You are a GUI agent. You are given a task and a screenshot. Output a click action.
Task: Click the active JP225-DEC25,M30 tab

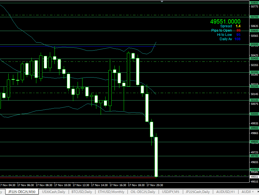(x=22, y=192)
